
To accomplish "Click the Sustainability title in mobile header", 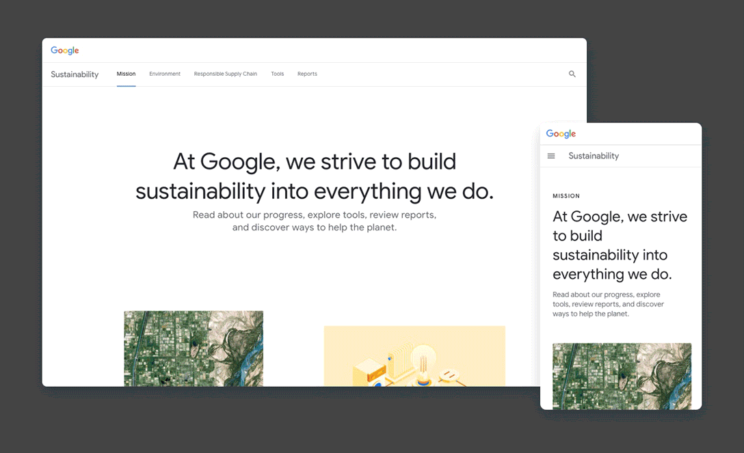I will point(594,156).
